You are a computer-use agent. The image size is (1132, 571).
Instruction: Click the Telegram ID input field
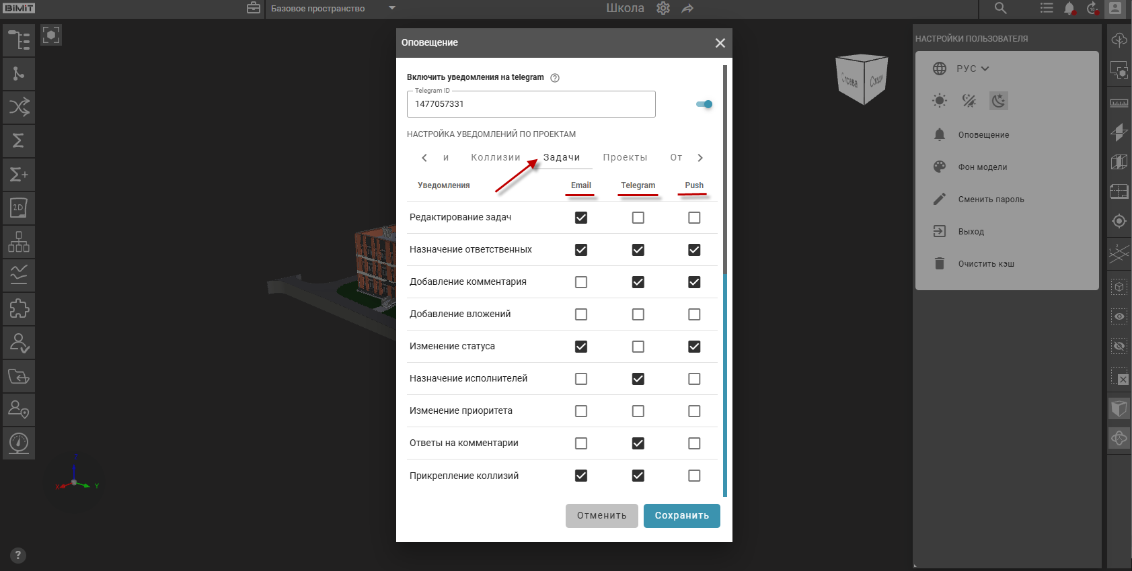[x=531, y=104]
